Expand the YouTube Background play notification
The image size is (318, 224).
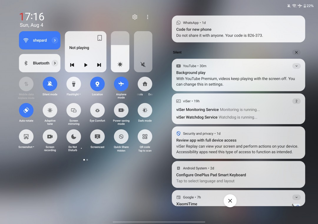pos(296,66)
